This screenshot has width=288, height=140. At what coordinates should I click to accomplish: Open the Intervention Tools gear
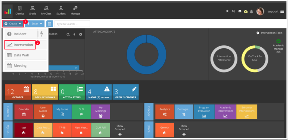(258, 33)
